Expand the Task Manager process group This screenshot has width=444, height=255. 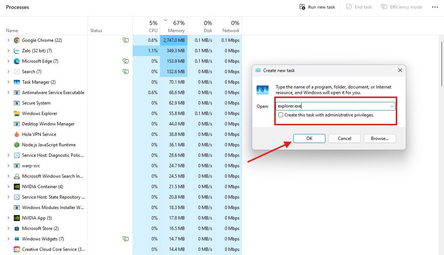pyautogui.click(x=8, y=82)
